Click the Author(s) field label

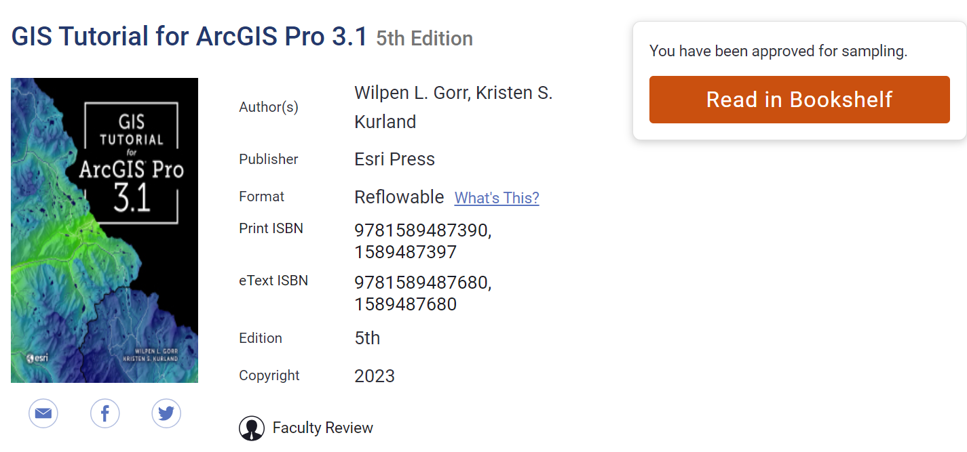pos(269,107)
